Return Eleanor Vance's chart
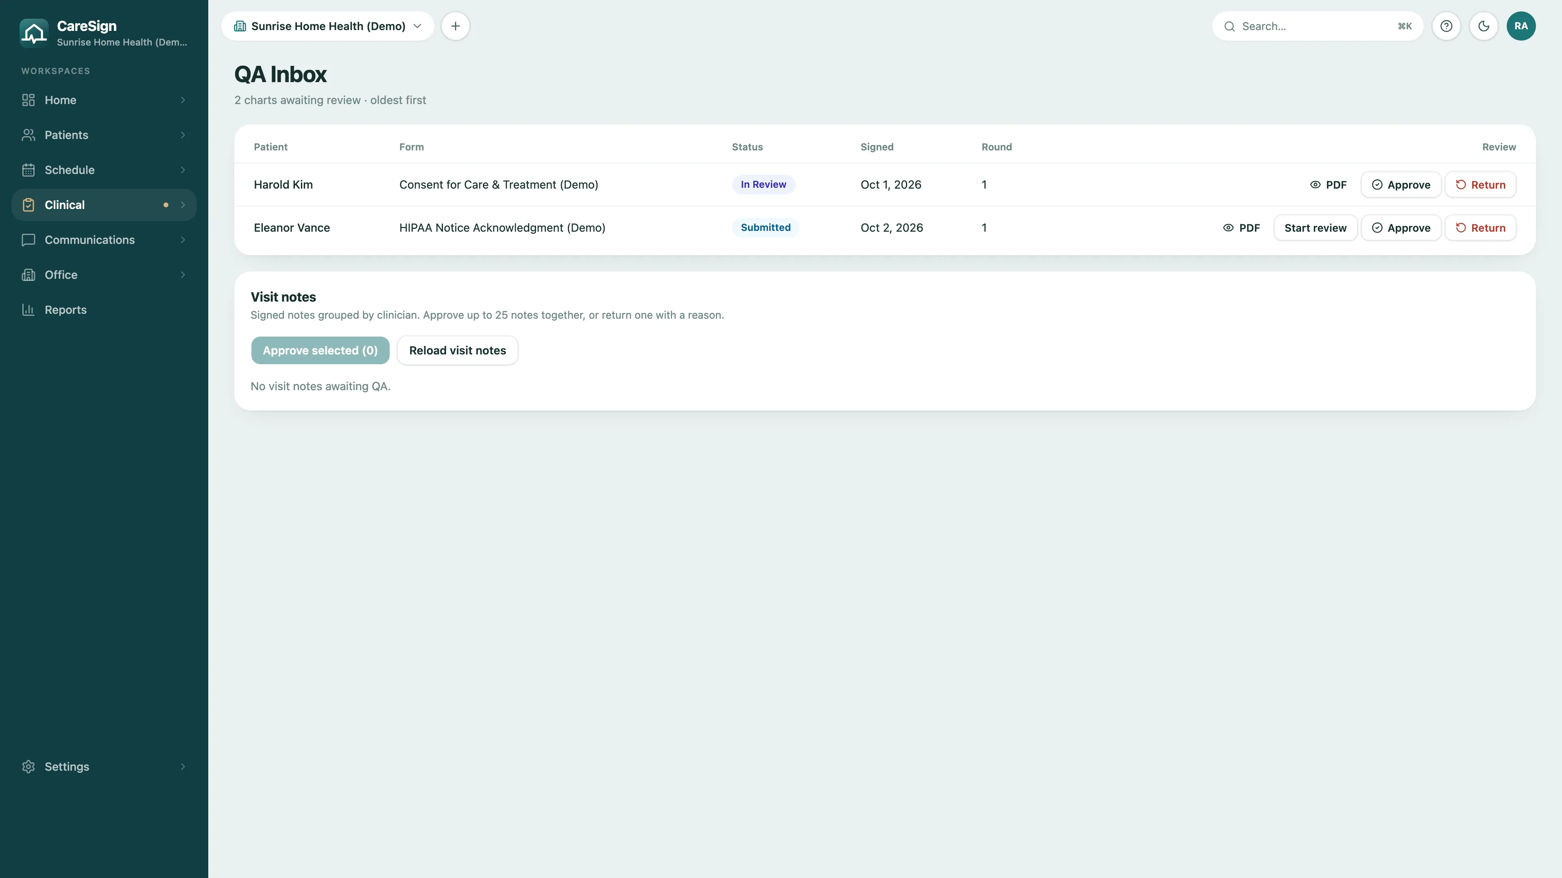This screenshot has height=878, width=1562. [1480, 228]
